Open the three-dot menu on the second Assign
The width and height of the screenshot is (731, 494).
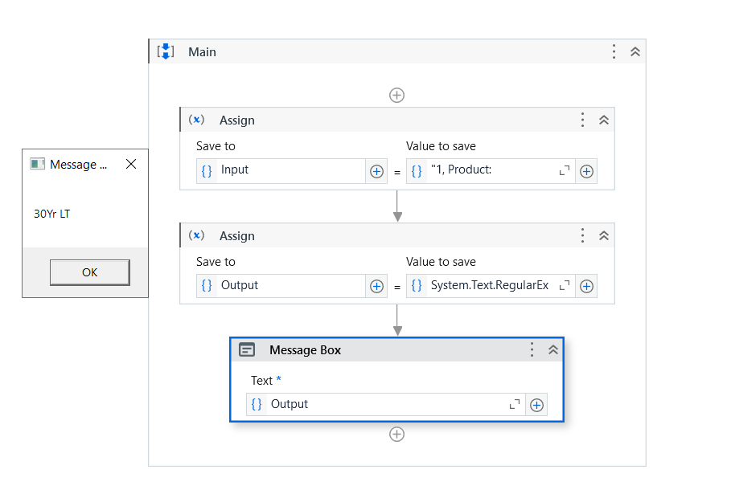click(582, 235)
